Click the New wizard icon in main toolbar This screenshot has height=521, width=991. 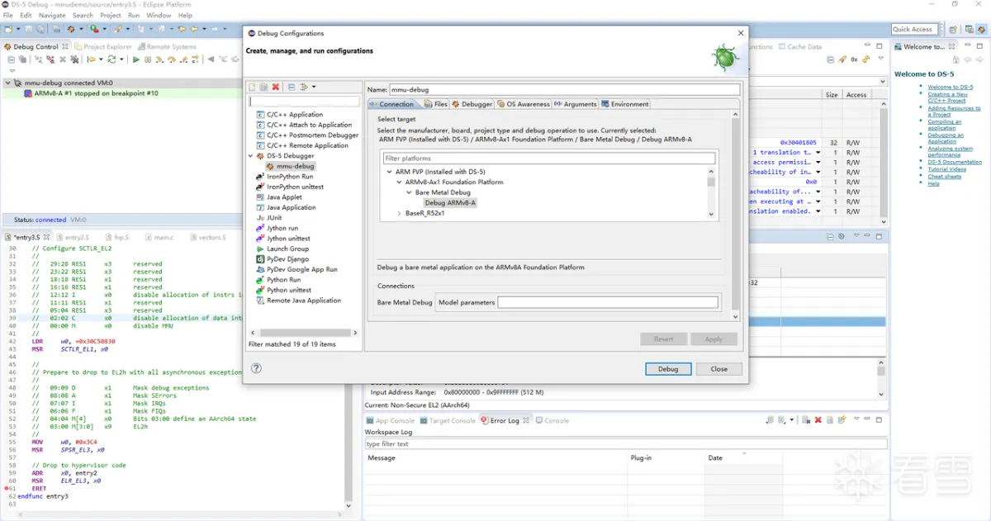(x=8, y=29)
